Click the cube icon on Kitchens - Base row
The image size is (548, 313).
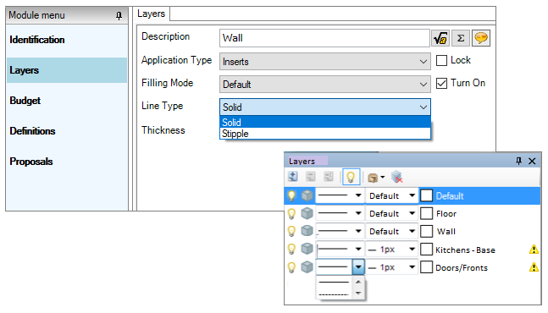click(x=307, y=250)
